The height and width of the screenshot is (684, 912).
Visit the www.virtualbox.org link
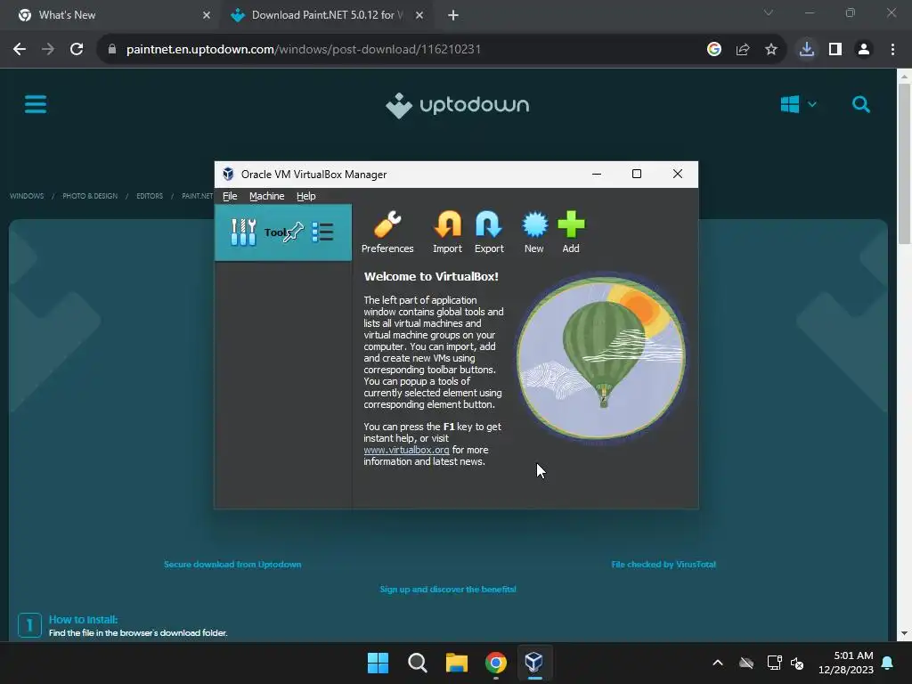point(406,450)
